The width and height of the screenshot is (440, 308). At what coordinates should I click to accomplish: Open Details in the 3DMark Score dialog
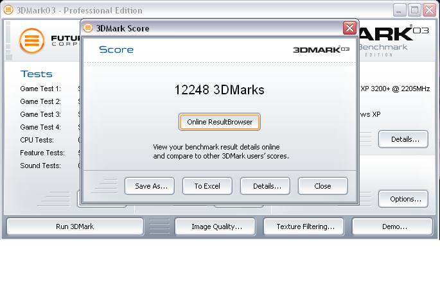(x=265, y=186)
